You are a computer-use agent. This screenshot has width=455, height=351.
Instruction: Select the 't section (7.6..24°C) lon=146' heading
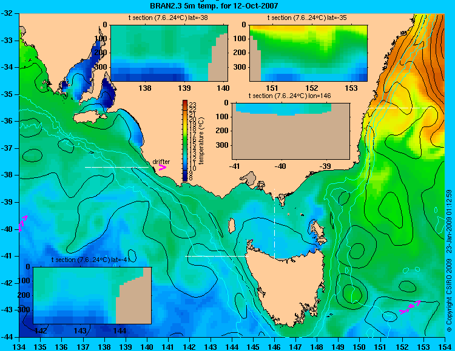click(x=289, y=96)
